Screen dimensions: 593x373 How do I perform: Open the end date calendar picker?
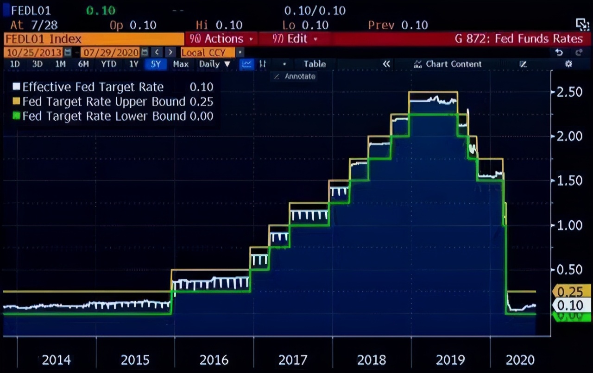click(145, 52)
